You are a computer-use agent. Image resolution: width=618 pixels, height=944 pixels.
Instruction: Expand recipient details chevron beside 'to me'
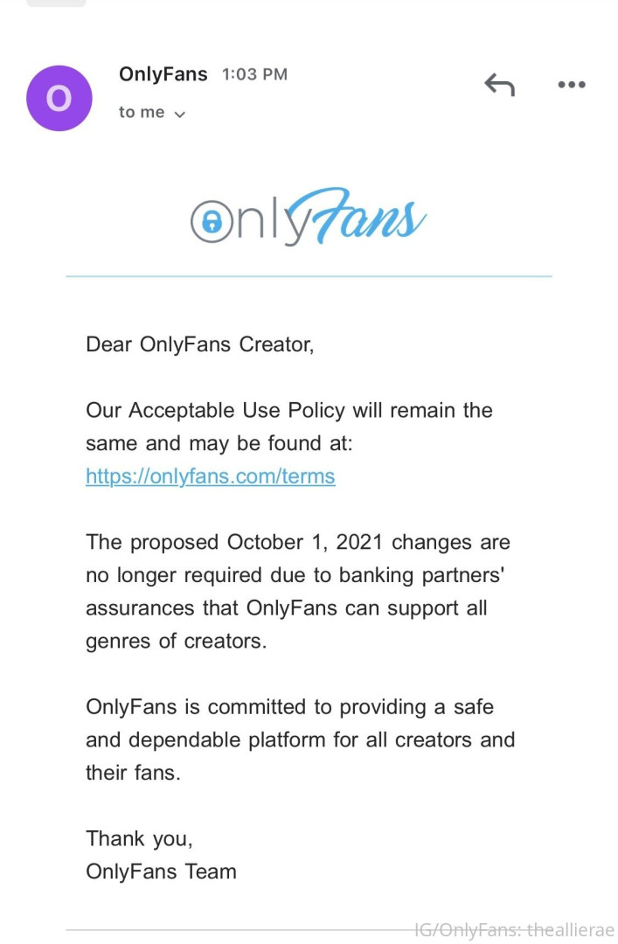click(180, 115)
